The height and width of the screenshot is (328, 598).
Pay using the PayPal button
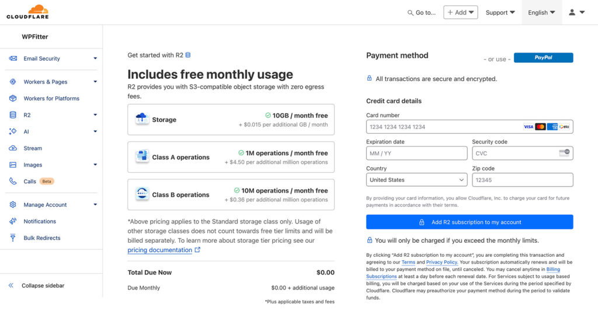543,58
